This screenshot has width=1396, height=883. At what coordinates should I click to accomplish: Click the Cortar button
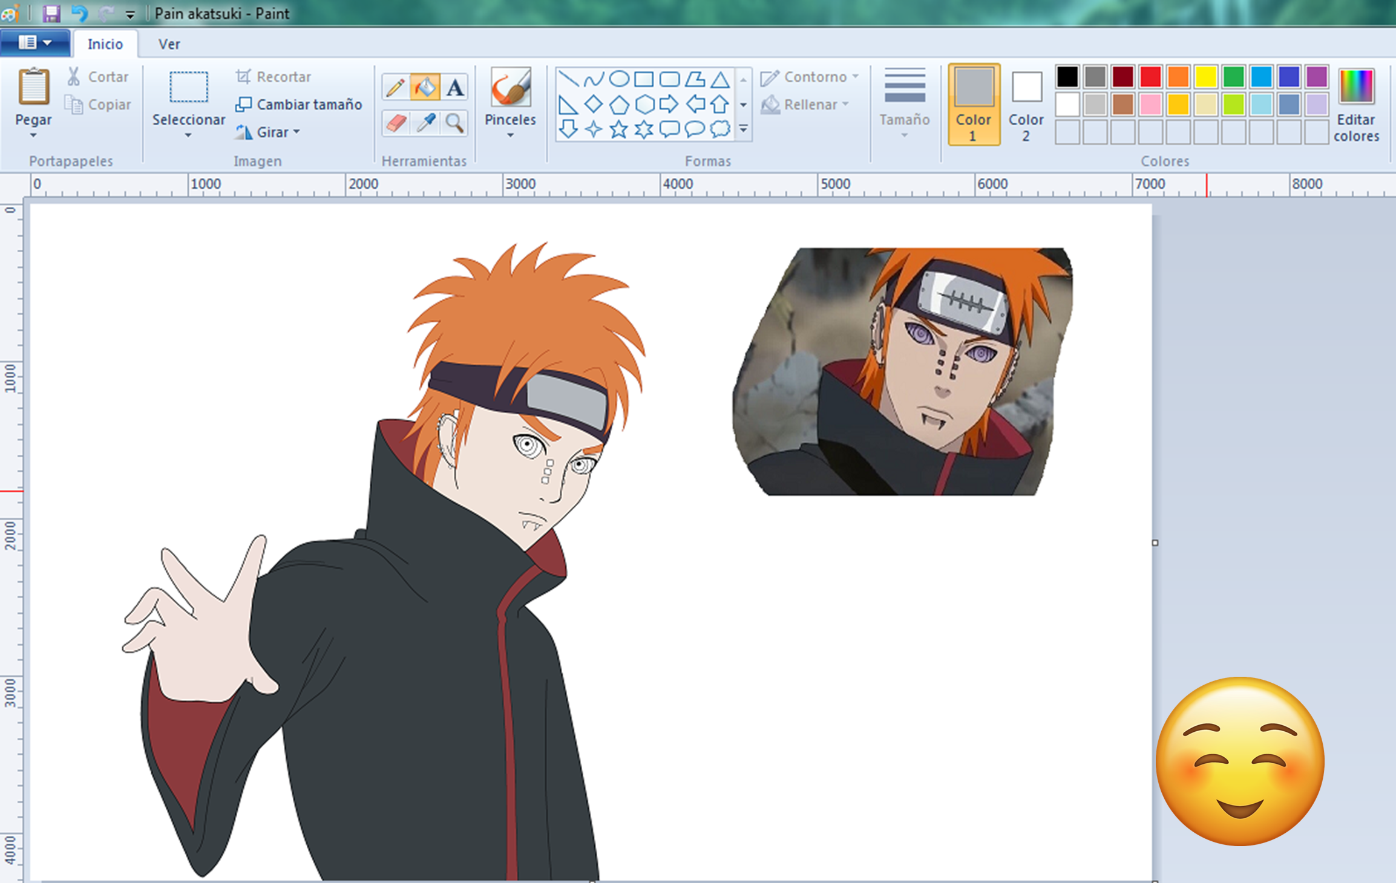pos(98,77)
